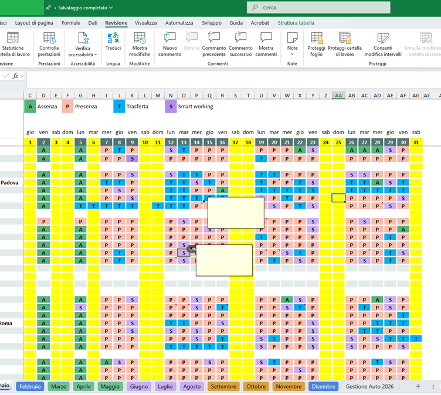This screenshot has height=395, width=441.
Task: Select the Roma row label
Action: coord(6,324)
